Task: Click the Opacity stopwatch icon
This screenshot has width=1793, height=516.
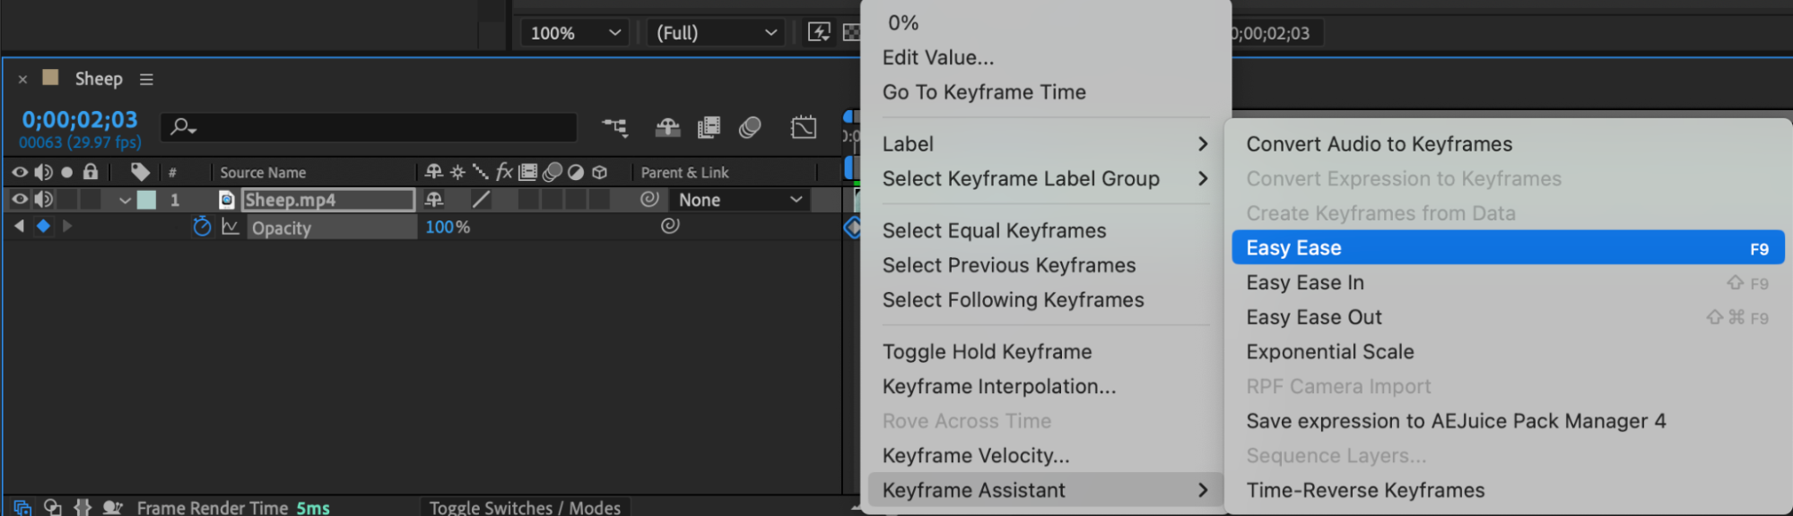Action: point(202,228)
